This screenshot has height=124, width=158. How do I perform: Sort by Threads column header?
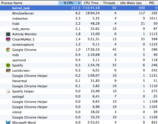coord(109,3)
